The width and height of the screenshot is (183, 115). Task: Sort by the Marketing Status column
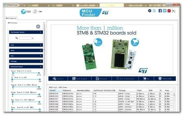click(x=84, y=90)
